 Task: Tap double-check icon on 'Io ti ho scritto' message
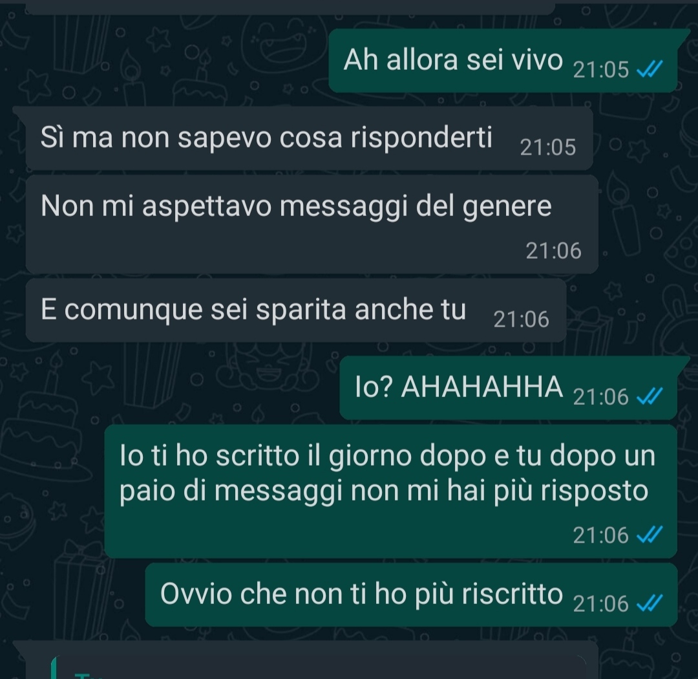(650, 535)
